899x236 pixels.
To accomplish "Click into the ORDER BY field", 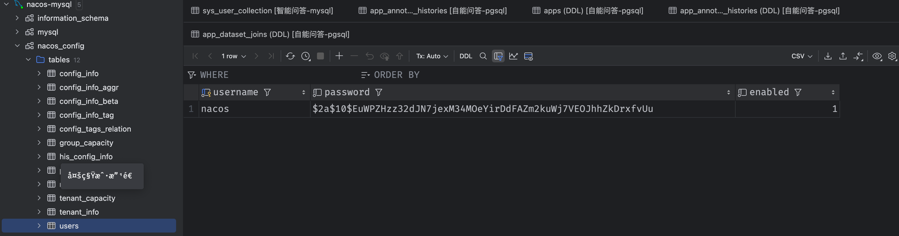I will (x=628, y=75).
